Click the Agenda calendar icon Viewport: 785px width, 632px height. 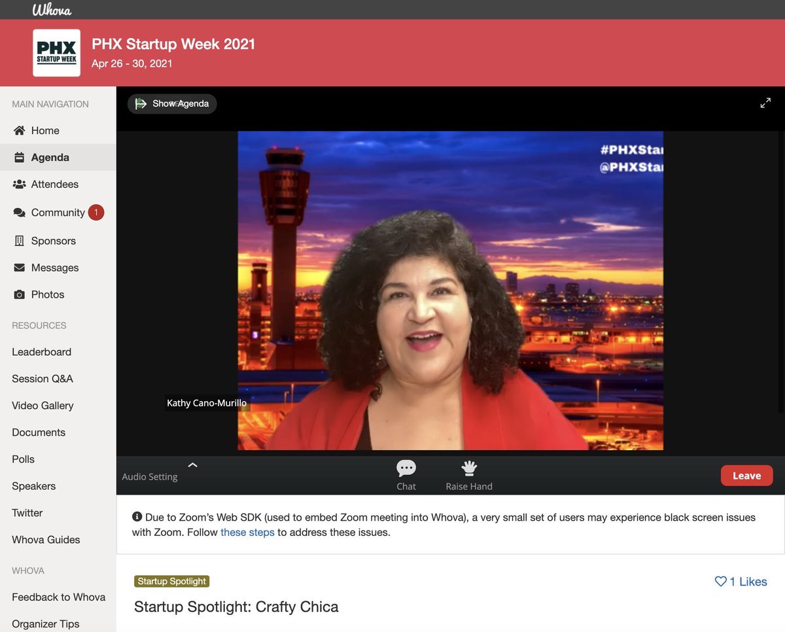pyautogui.click(x=19, y=157)
